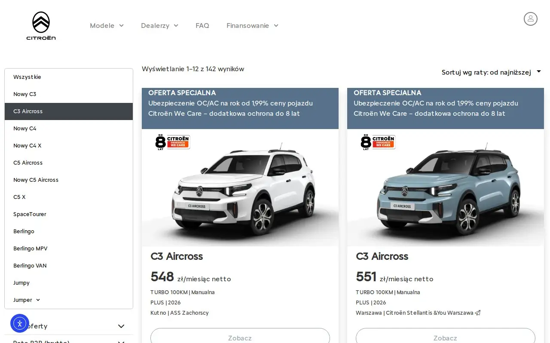The height and width of the screenshot is (343, 550).
Task: Click the 548 zł/miesiąc netto price
Action: tap(191, 277)
